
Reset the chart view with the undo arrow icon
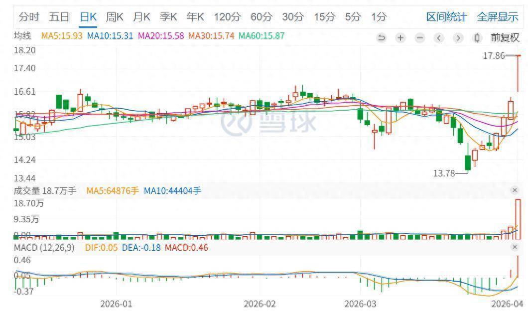382,38
